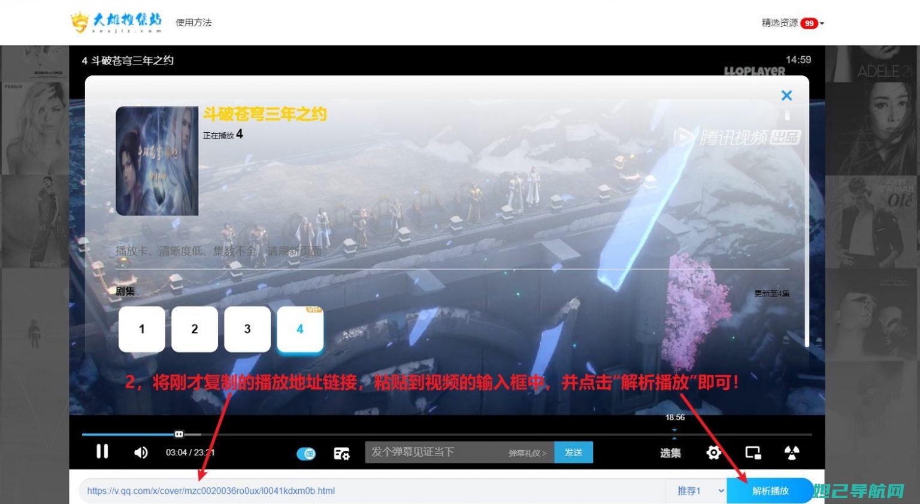Seek on the video progress bar
The height and width of the screenshot is (504, 920).
pyautogui.click(x=447, y=435)
